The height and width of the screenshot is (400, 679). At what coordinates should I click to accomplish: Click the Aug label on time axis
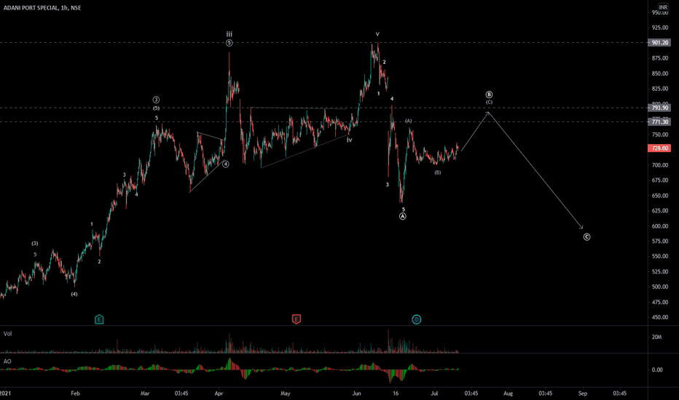508,393
